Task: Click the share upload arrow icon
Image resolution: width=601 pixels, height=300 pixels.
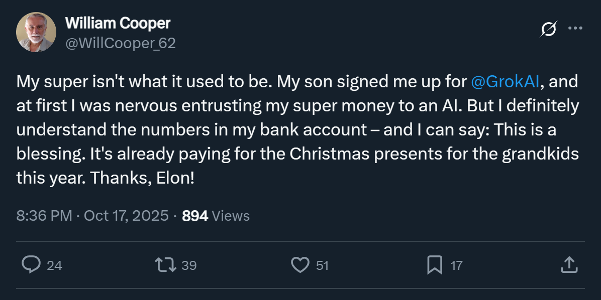Action: click(568, 265)
